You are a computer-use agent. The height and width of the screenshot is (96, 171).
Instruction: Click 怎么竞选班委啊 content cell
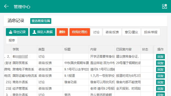click(102, 94)
